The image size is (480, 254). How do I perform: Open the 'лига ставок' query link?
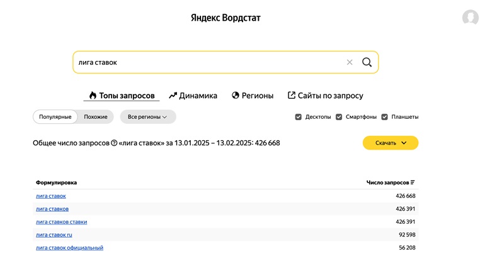pos(51,196)
